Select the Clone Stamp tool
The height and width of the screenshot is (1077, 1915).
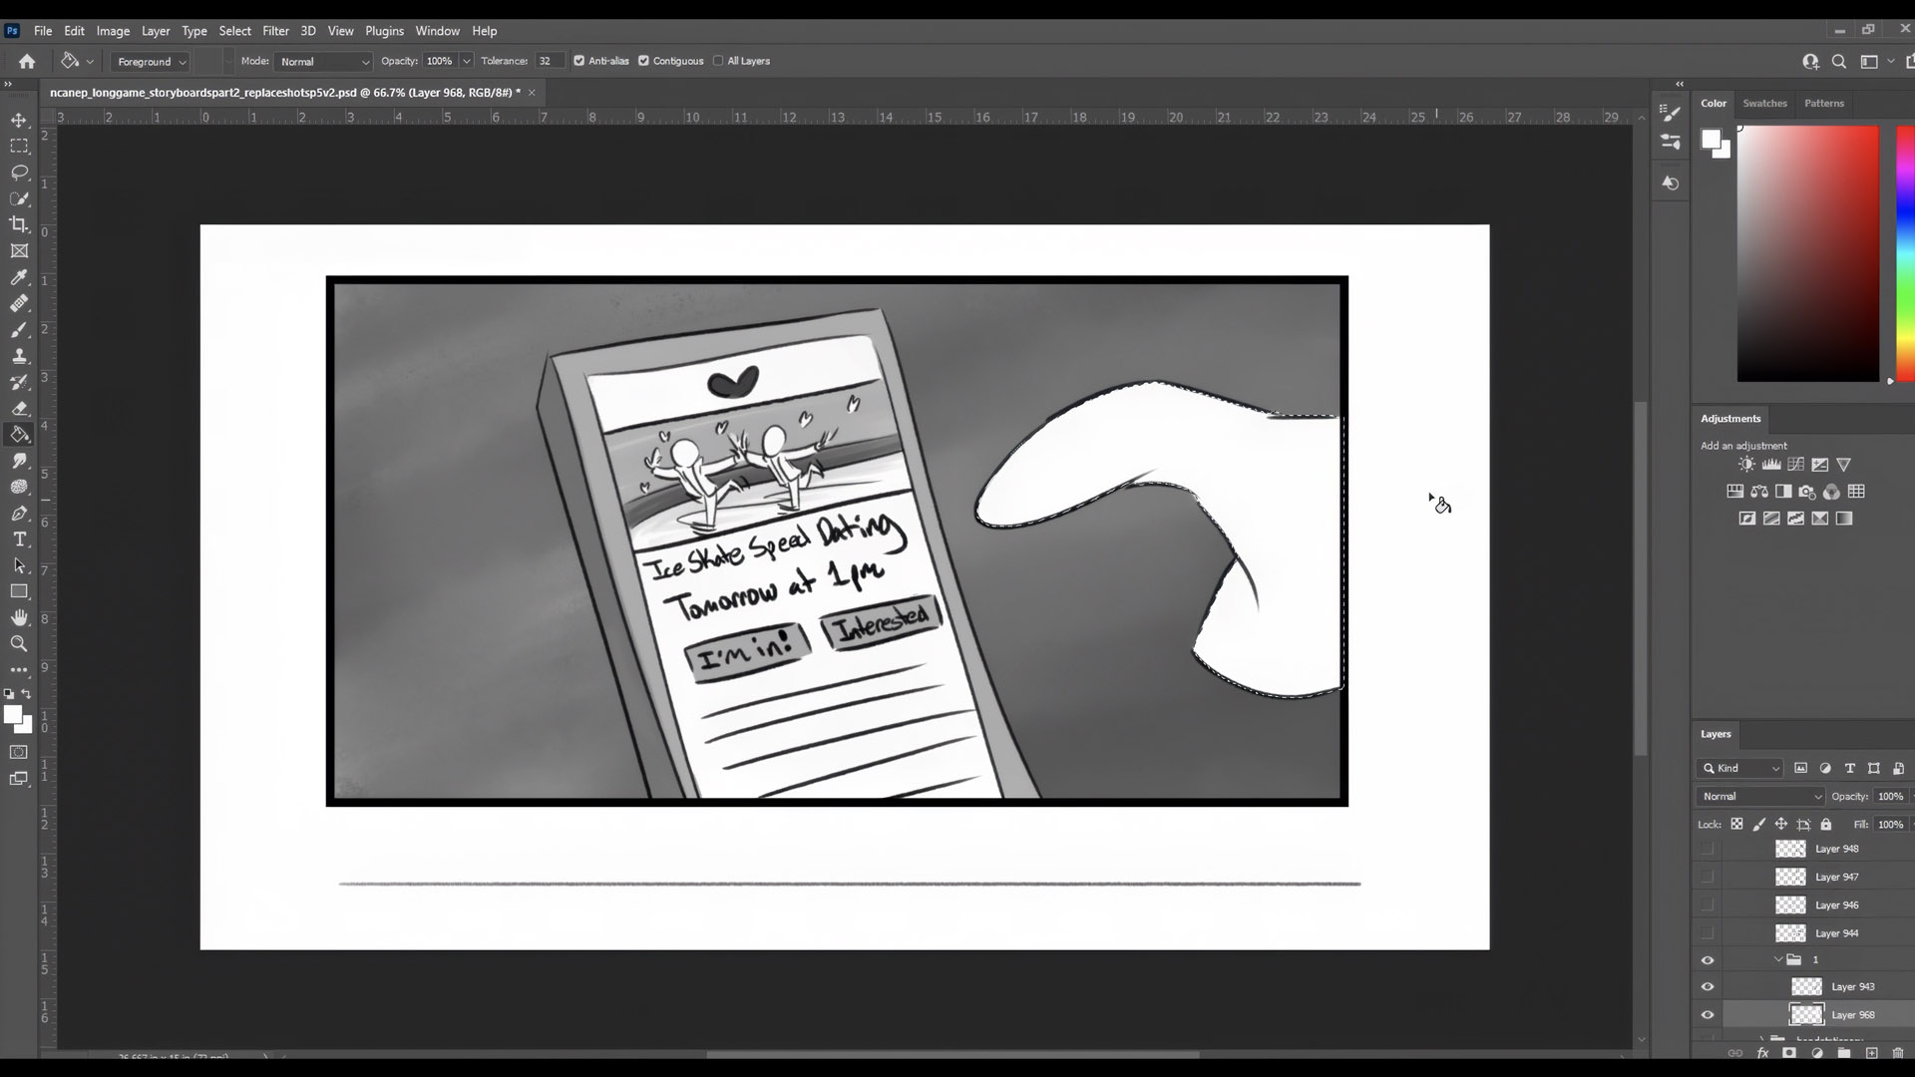click(19, 356)
